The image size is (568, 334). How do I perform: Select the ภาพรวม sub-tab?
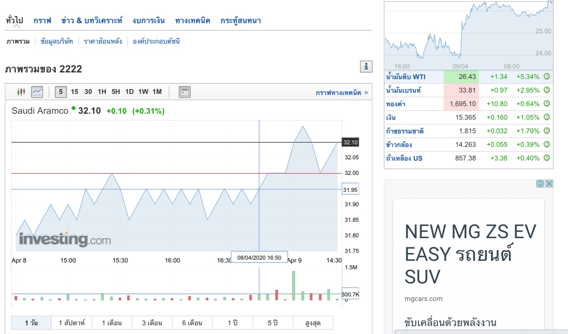(x=18, y=41)
